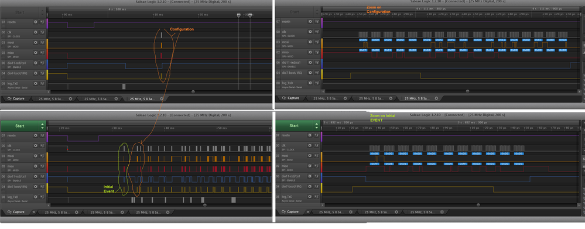
Task: Click first miso 0xFF bubble, bottom-right window
Action: (x=375, y=164)
